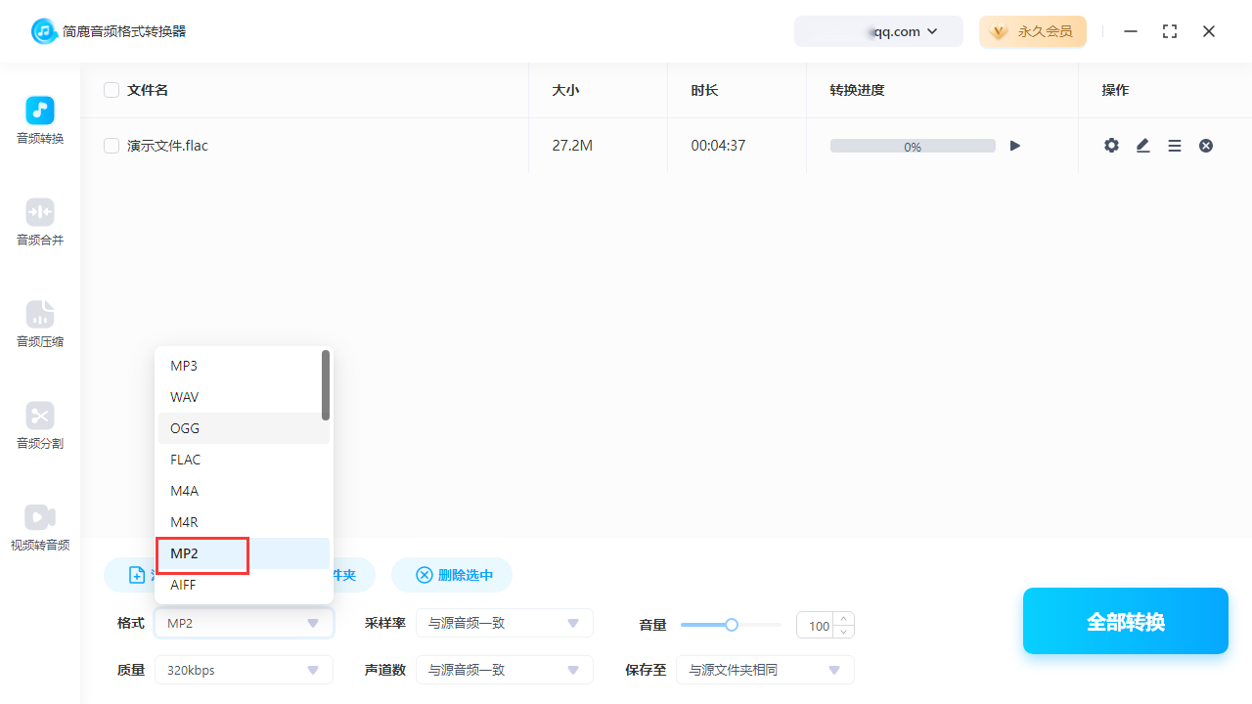This screenshot has width=1252, height=704.
Task: Toggle the select-all checkbox in the header
Action: click(112, 89)
